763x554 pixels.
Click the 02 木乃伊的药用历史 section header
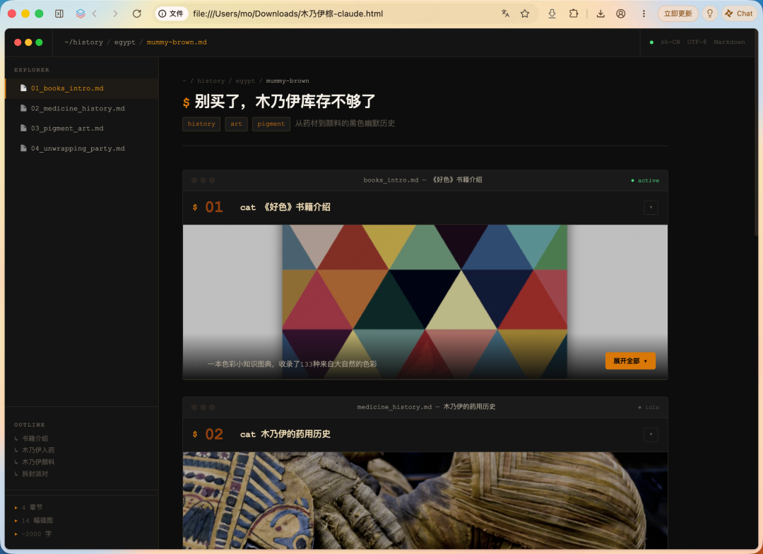425,435
